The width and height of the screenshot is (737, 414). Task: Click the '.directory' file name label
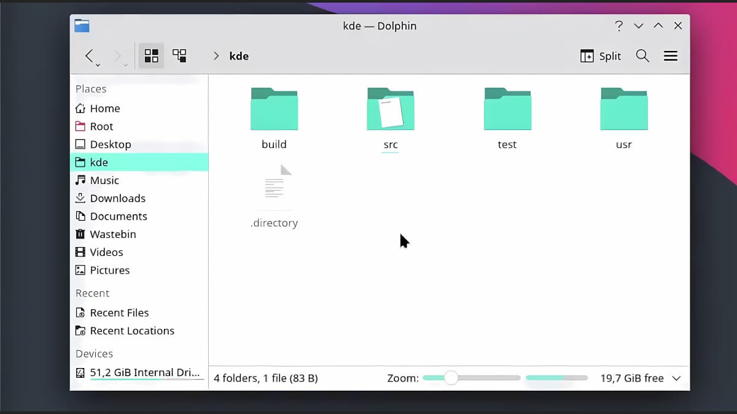coord(274,223)
